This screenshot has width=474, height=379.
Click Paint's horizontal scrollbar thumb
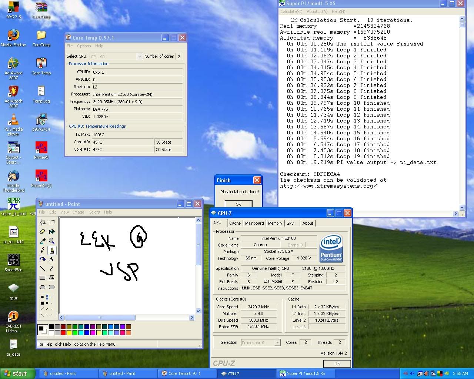[100, 317]
